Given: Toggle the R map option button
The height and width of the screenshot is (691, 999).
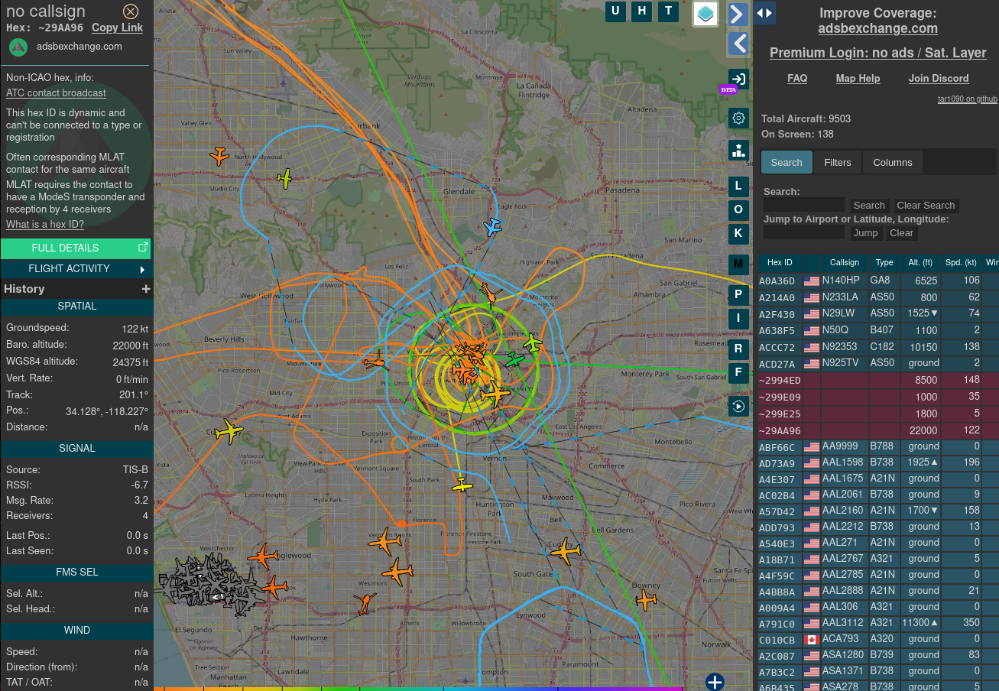Looking at the screenshot, I should [738, 349].
